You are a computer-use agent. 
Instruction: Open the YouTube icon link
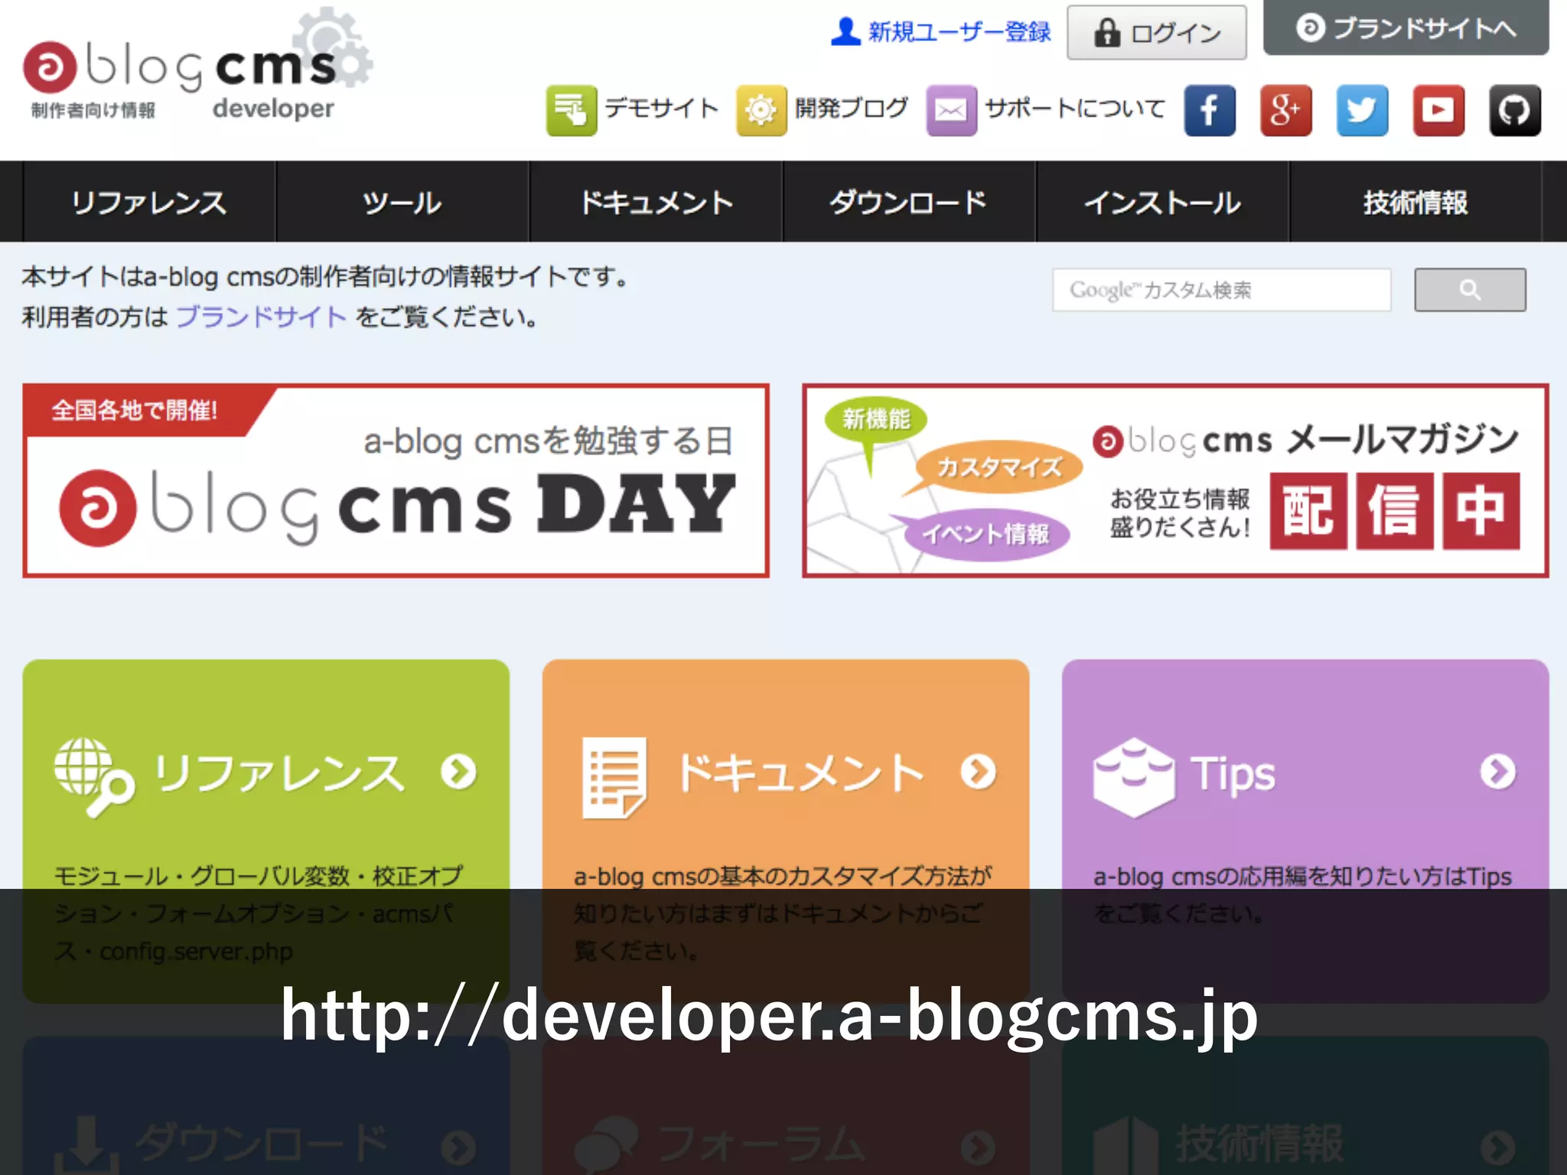1438,110
